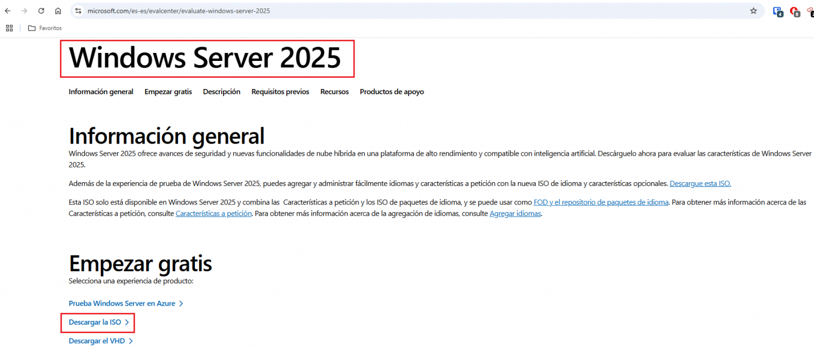This screenshot has height=349, width=814.
Task: Go to the Recursos tab
Action: pyautogui.click(x=334, y=92)
